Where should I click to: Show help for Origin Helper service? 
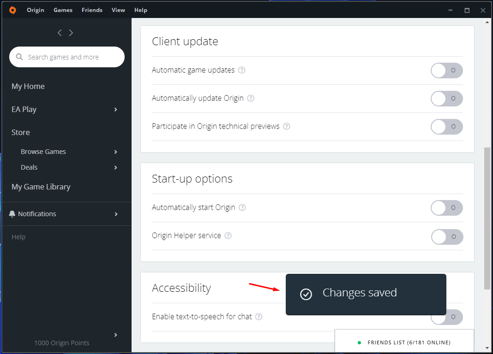point(228,236)
